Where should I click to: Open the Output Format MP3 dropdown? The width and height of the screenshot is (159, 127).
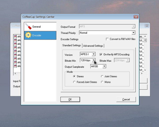pos(133,26)
